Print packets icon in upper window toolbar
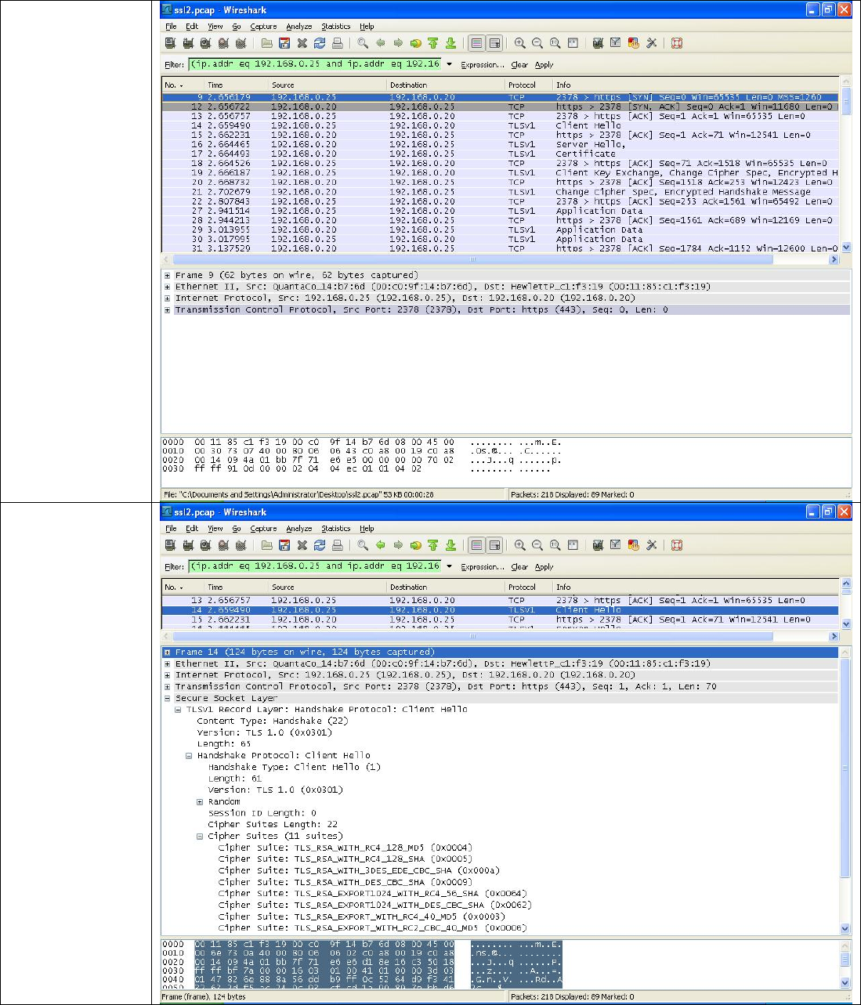The height and width of the screenshot is (1005, 861). coord(337,43)
